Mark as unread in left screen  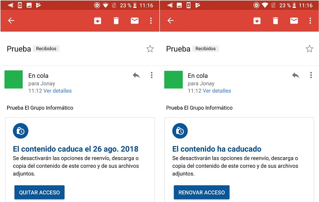(135, 20)
